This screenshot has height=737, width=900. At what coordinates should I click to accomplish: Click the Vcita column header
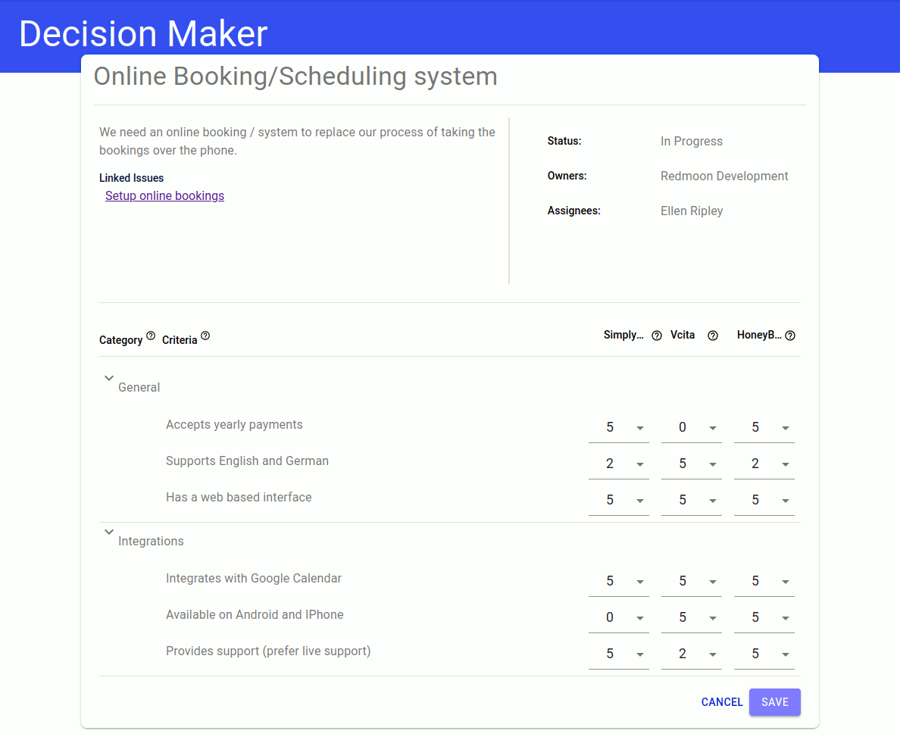click(683, 335)
